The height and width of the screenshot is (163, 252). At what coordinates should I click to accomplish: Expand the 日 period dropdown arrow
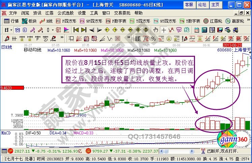(x=11, y=30)
